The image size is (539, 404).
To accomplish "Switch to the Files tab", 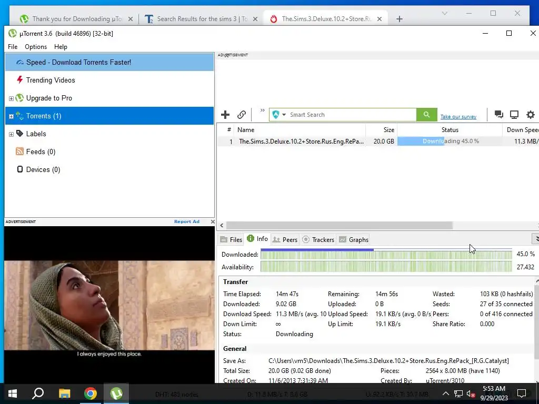I will 231,239.
